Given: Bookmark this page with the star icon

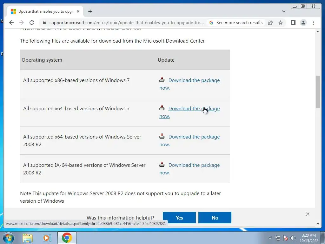Looking at the screenshot, I should pos(281,23).
